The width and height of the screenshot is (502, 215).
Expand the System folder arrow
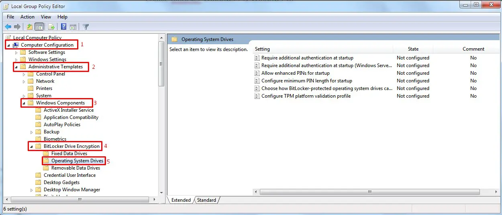24,96
